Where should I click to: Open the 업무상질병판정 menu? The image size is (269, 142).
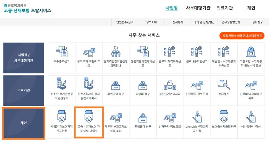(231, 22)
